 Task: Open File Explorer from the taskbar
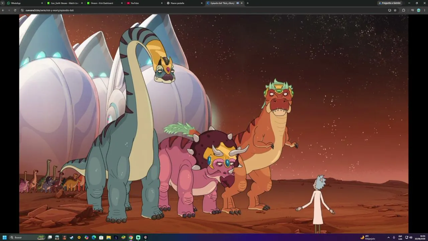click(x=109, y=237)
